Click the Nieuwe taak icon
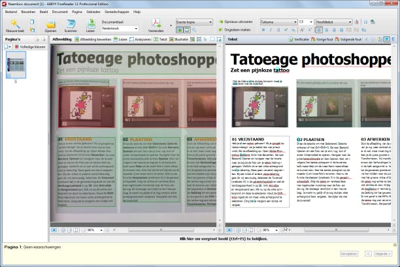 point(14,24)
